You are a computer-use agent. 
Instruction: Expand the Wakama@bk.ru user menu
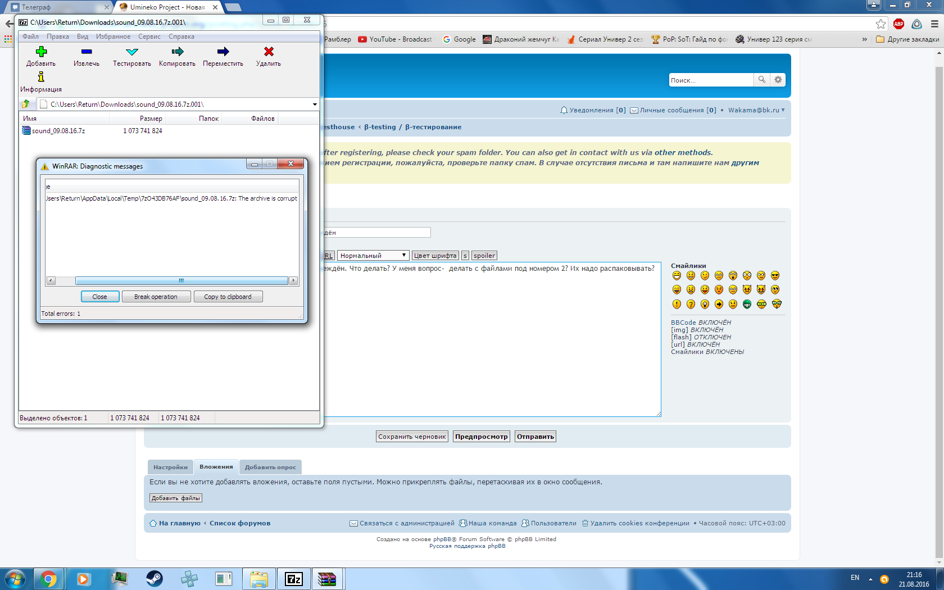(x=756, y=110)
